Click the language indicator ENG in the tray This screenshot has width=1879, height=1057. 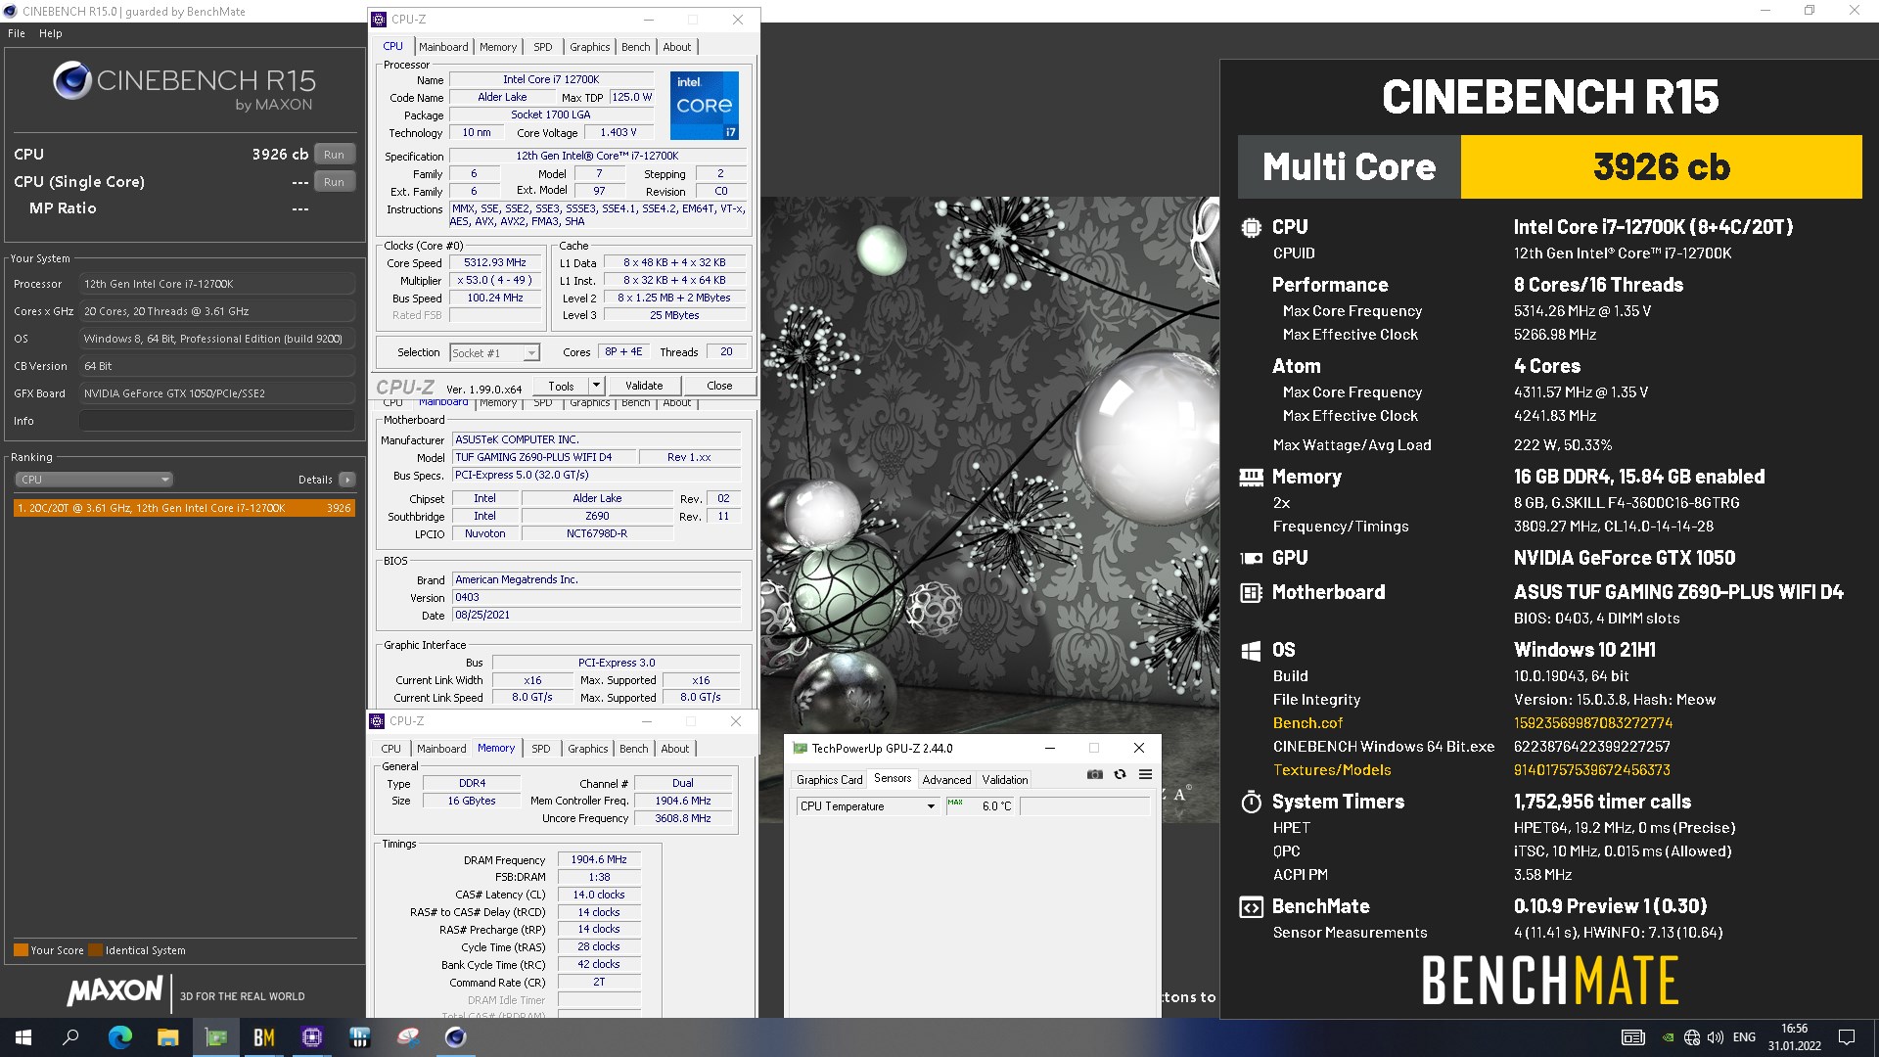click(x=1744, y=1037)
